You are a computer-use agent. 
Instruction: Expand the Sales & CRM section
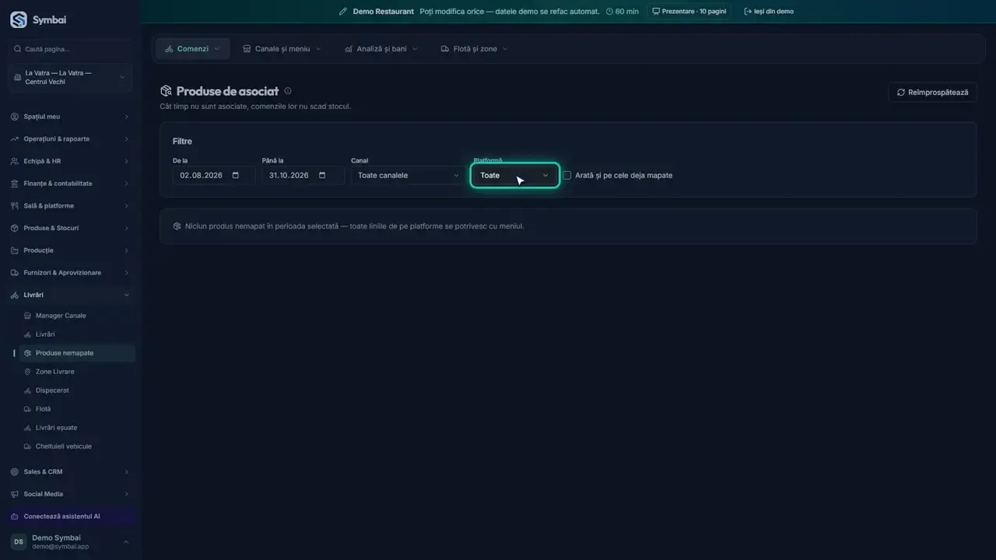pos(70,472)
